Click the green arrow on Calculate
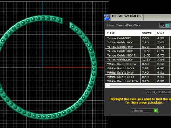The width and height of the screenshot is (171, 128). point(155,111)
